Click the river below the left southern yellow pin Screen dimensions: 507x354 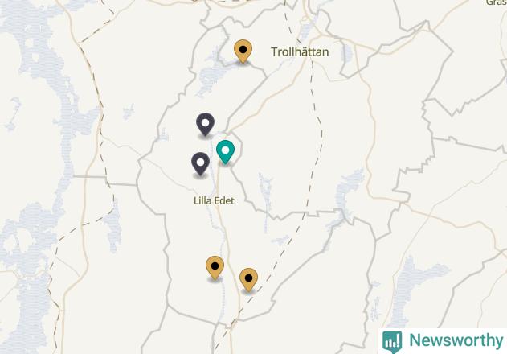click(x=223, y=301)
